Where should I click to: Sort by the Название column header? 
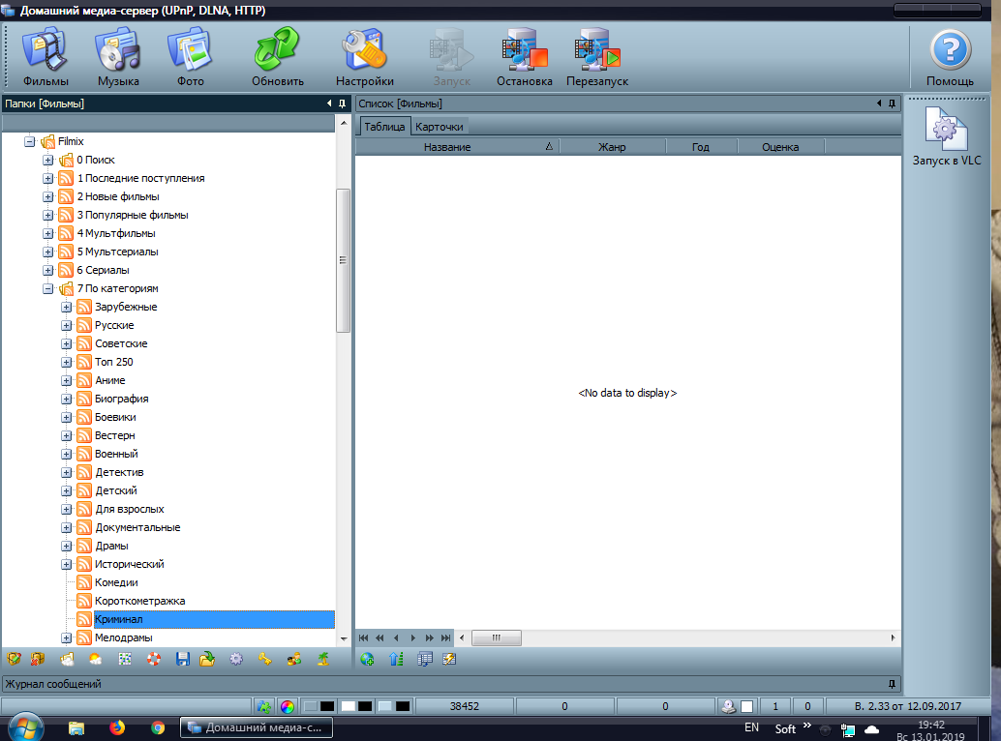447,147
